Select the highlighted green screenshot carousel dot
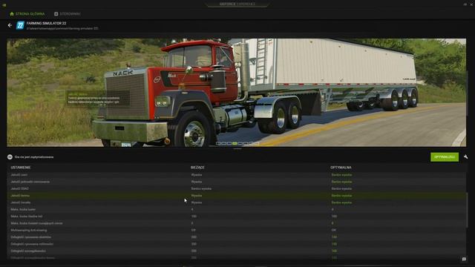The width and height of the screenshot is (475, 267). 235,143
